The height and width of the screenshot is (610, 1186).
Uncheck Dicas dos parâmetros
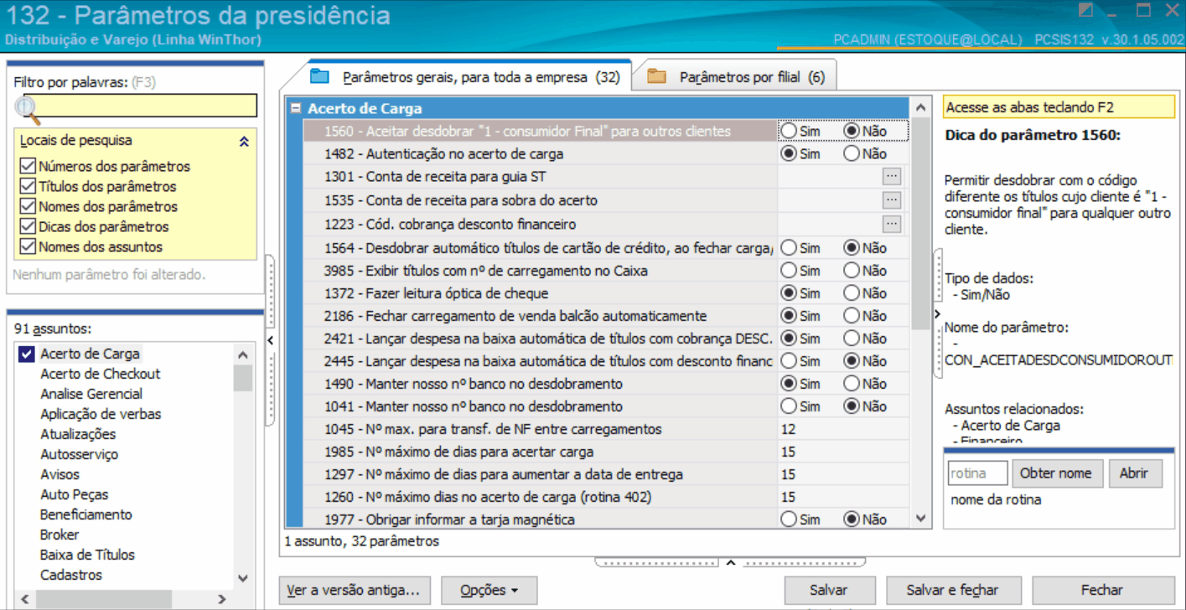coord(28,226)
